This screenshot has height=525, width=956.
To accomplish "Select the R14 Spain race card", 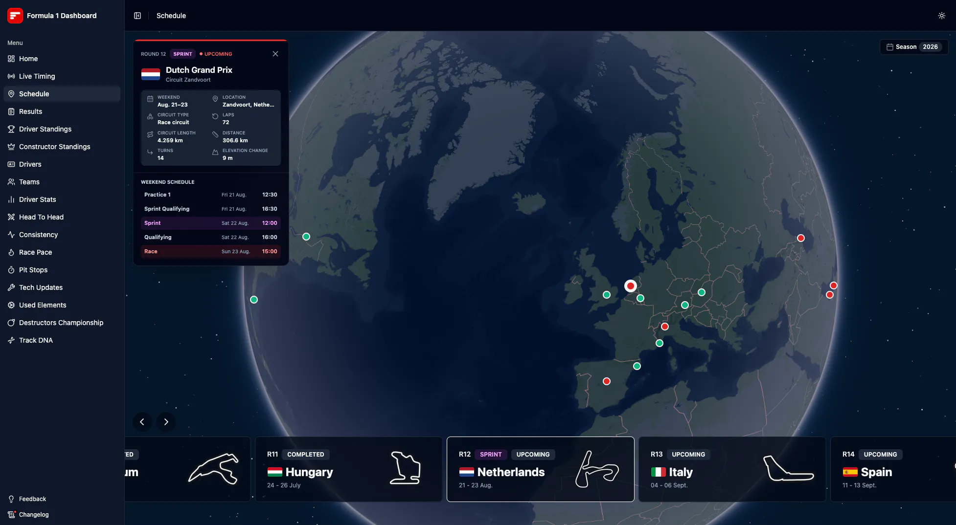I will click(893, 469).
